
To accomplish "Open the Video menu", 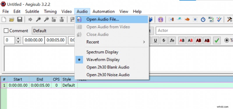I will (x=67, y=11).
